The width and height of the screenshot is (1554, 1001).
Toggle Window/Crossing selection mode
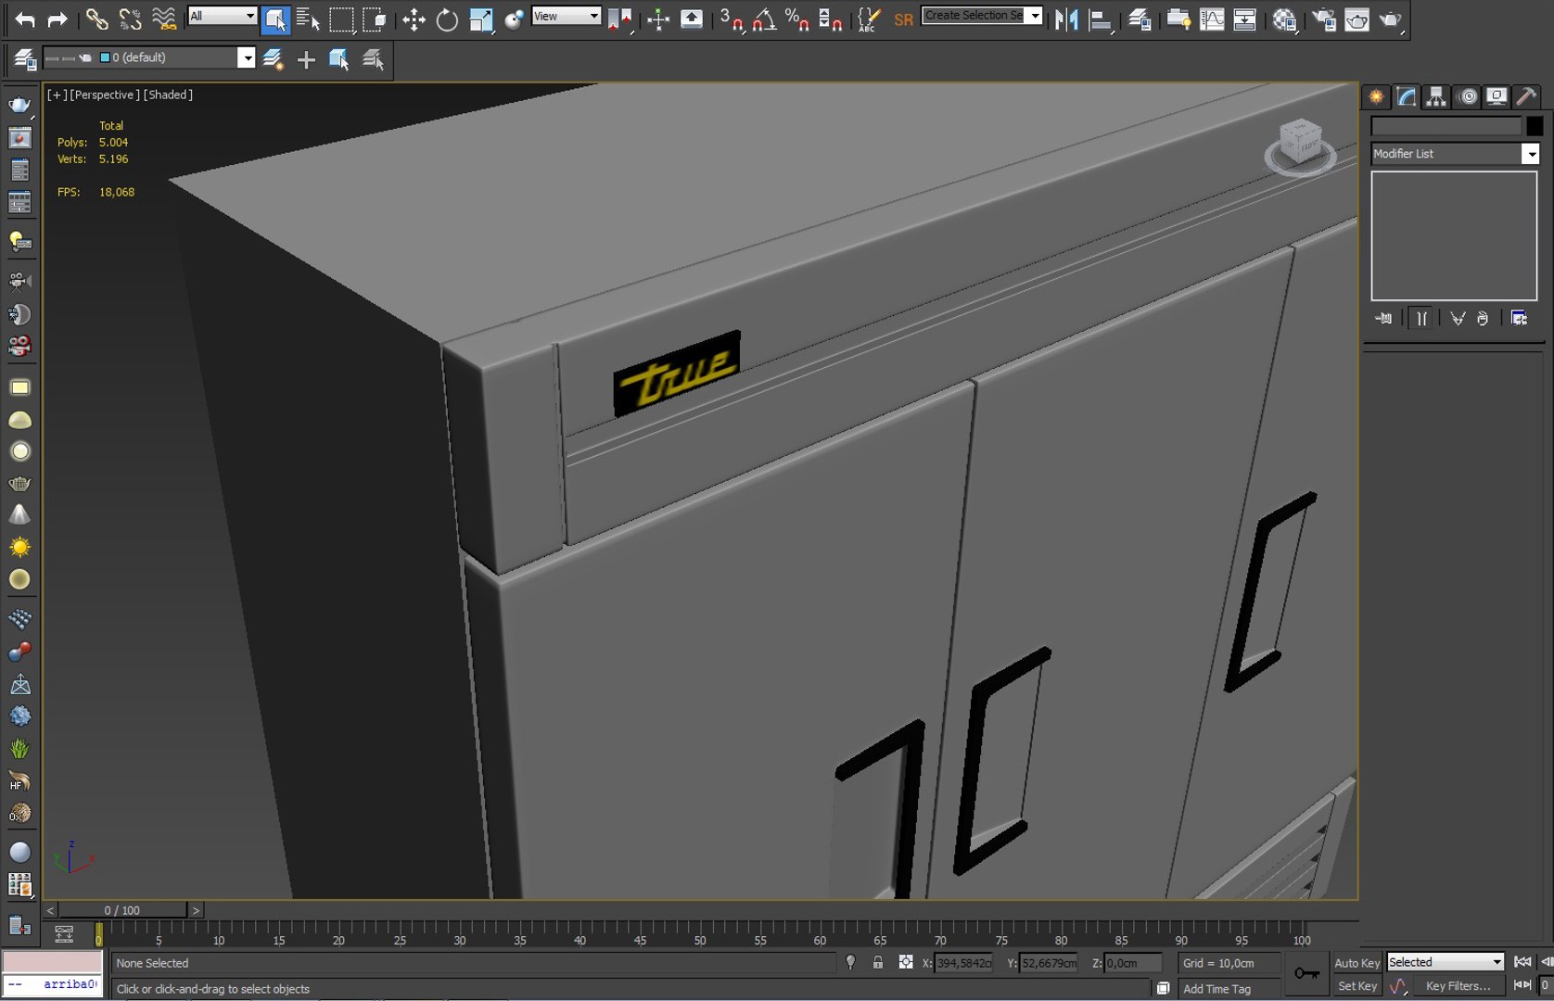375,19
